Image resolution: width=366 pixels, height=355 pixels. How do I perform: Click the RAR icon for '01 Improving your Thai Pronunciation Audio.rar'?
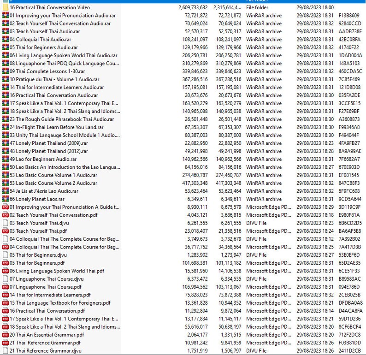click(6, 15)
